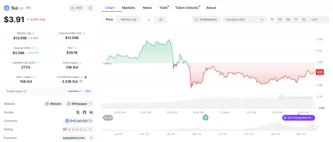333x142 pixels.
Task: Click the Circulating supply info icon
Action: (x=81, y=77)
